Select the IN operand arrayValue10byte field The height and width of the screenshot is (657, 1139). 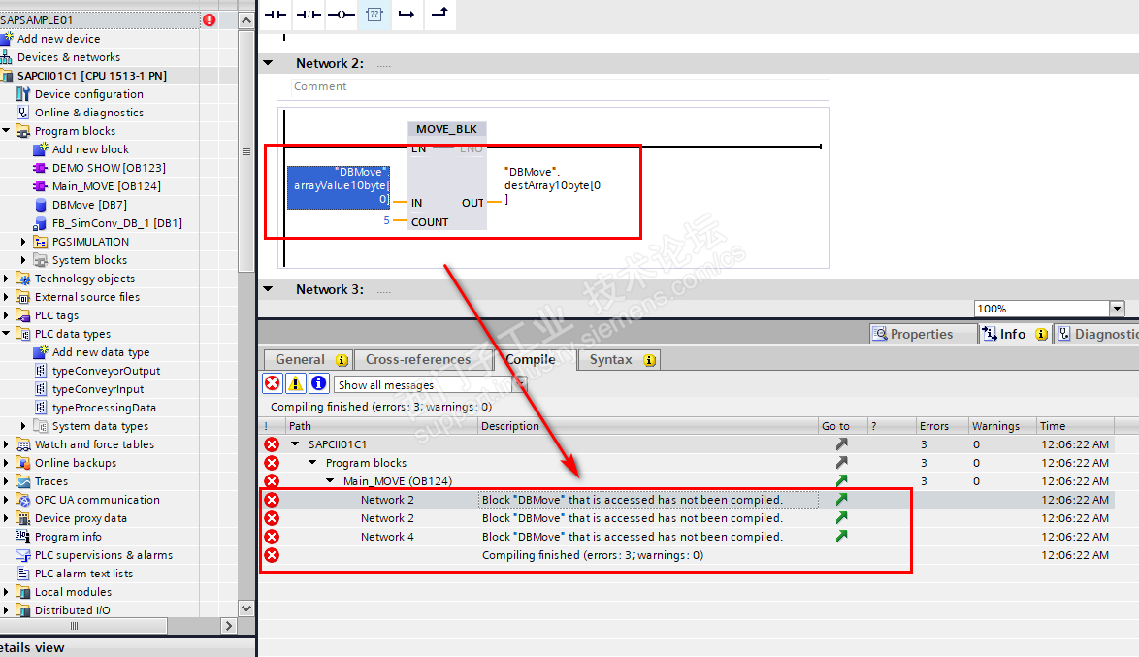pos(339,187)
